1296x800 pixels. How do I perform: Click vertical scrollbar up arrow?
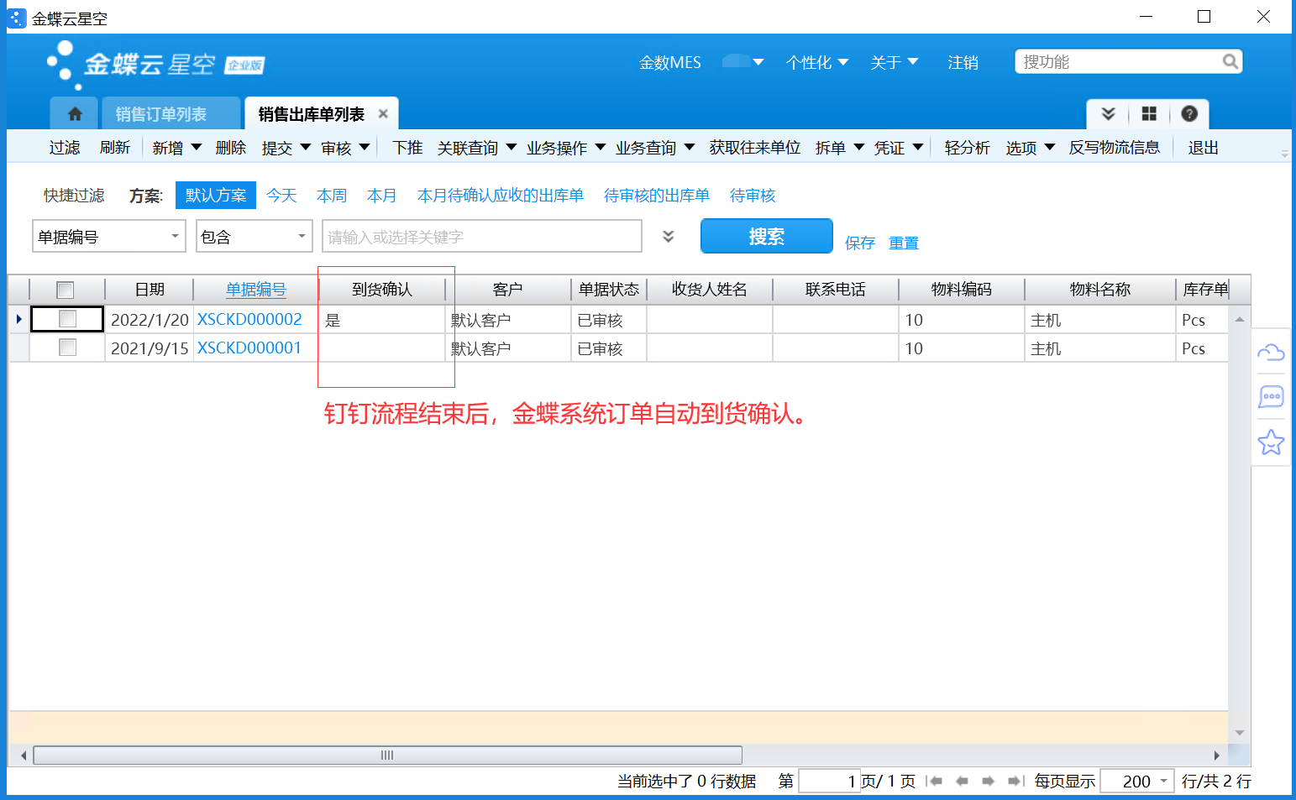point(1239,320)
